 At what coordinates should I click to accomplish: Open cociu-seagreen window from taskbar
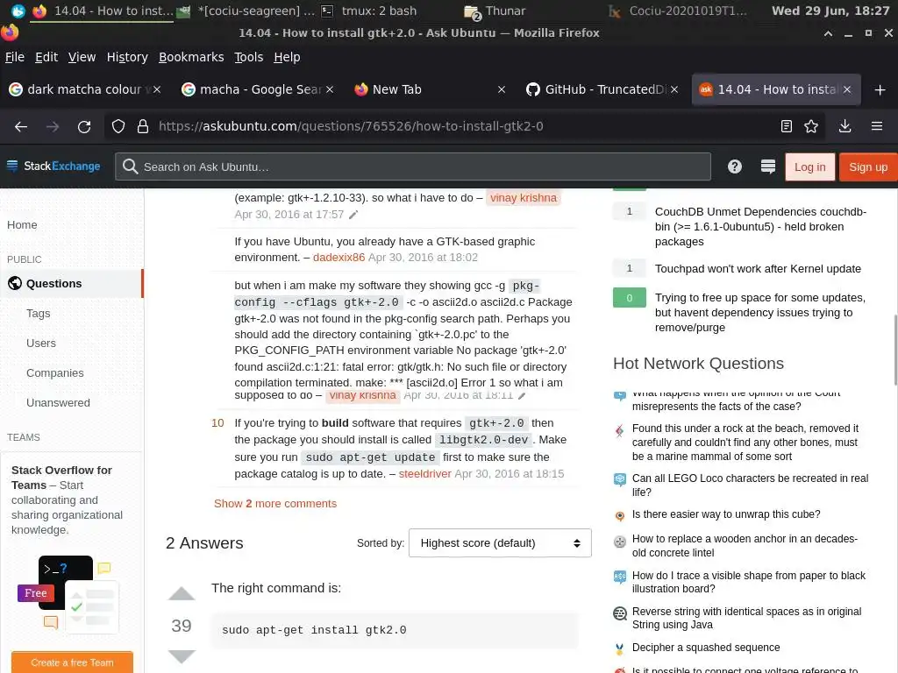(246, 11)
